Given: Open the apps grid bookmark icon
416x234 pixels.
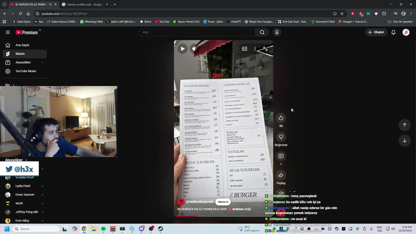Looking at the screenshot, I should point(4,22).
